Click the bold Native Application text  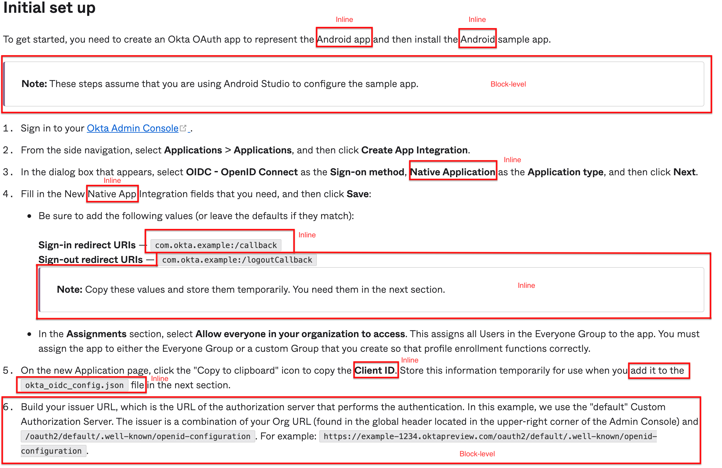tap(453, 172)
